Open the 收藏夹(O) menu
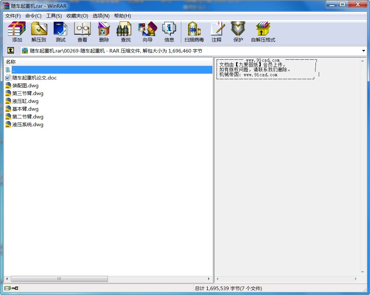370x295 pixels. 77,16
